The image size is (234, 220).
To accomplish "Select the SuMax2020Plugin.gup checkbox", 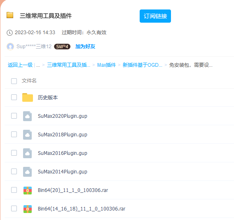I will (x=14, y=116).
